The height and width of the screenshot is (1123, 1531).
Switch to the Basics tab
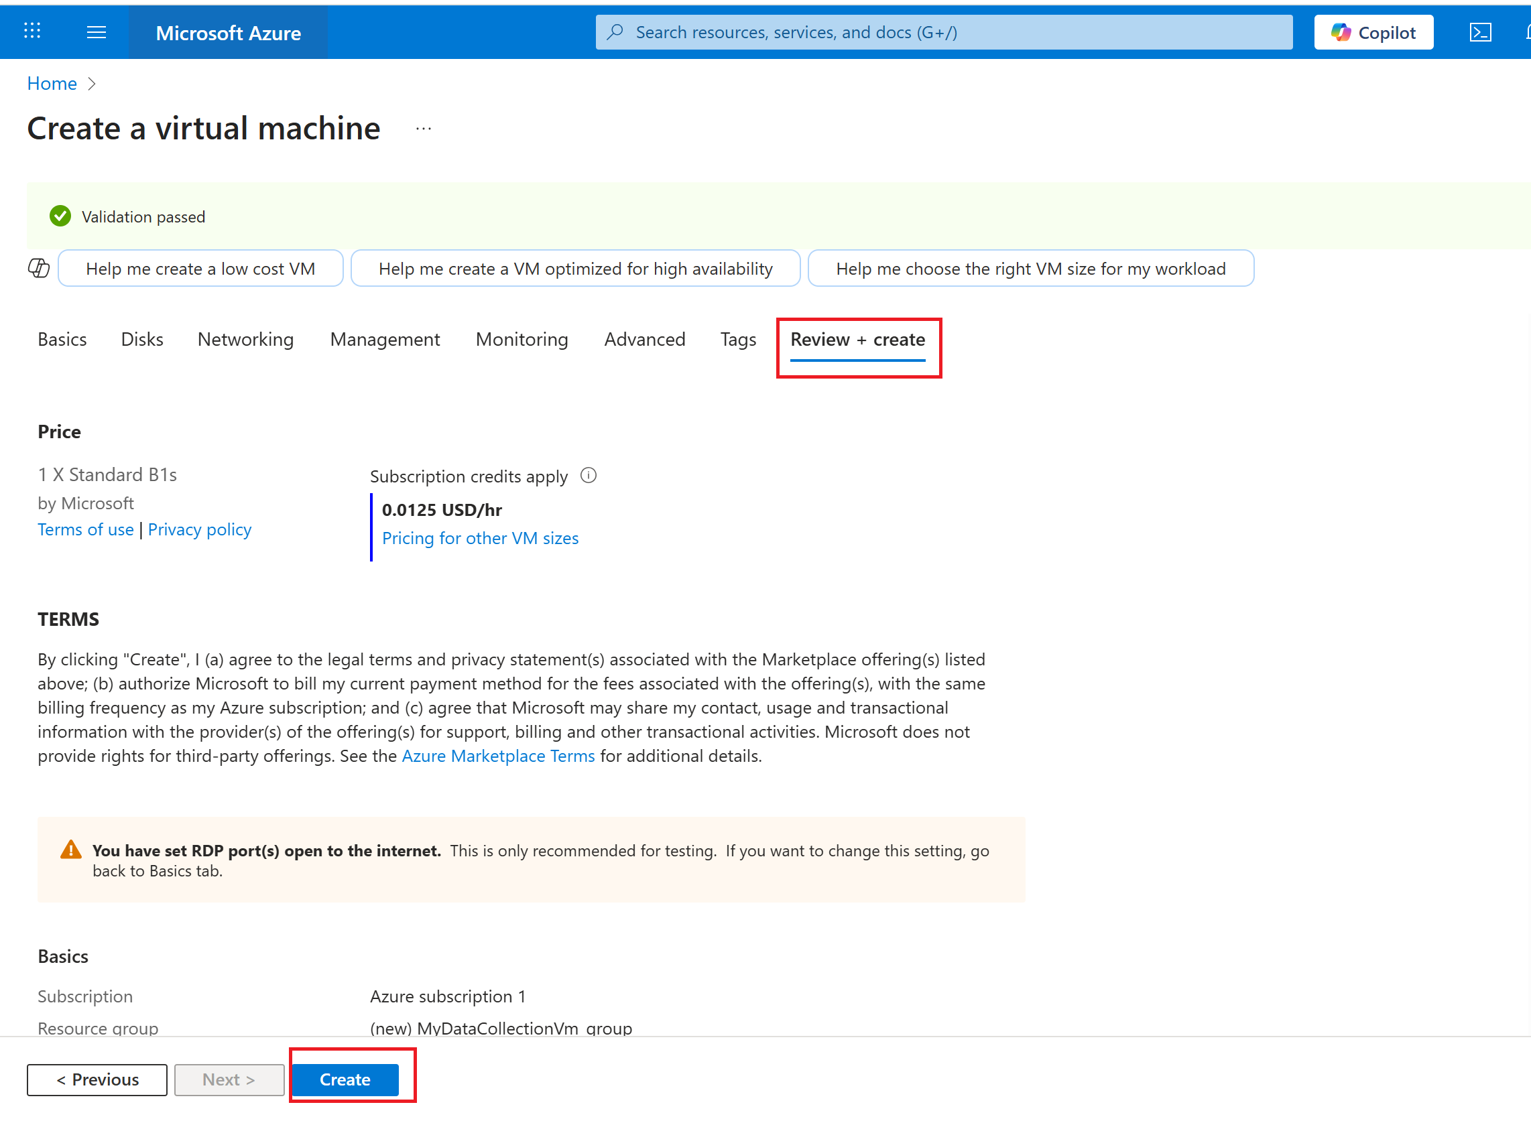pyautogui.click(x=62, y=339)
